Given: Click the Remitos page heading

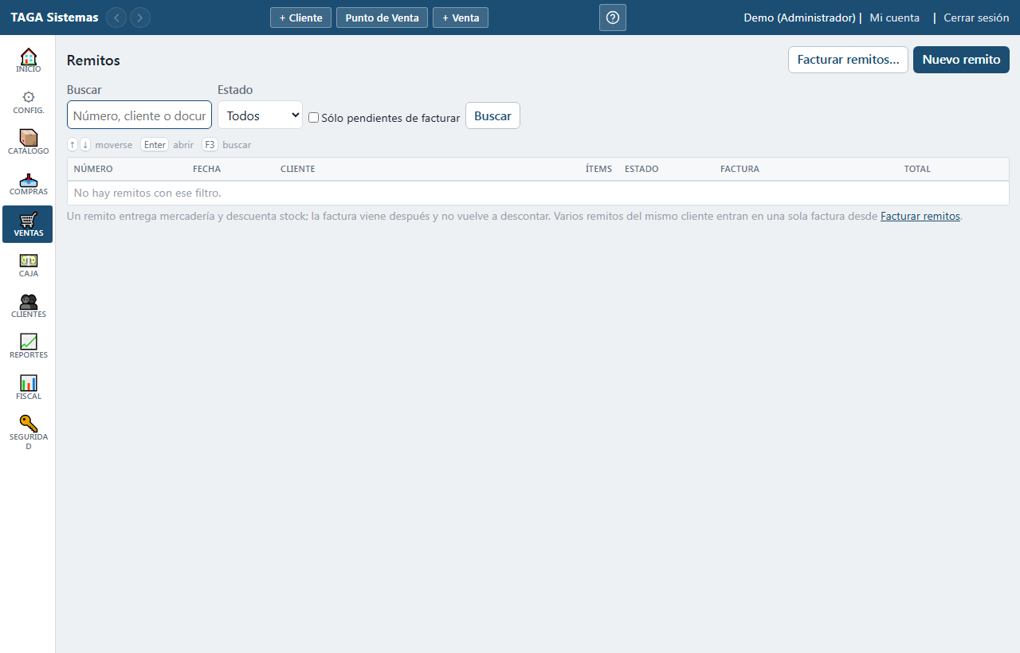Looking at the screenshot, I should click(93, 61).
